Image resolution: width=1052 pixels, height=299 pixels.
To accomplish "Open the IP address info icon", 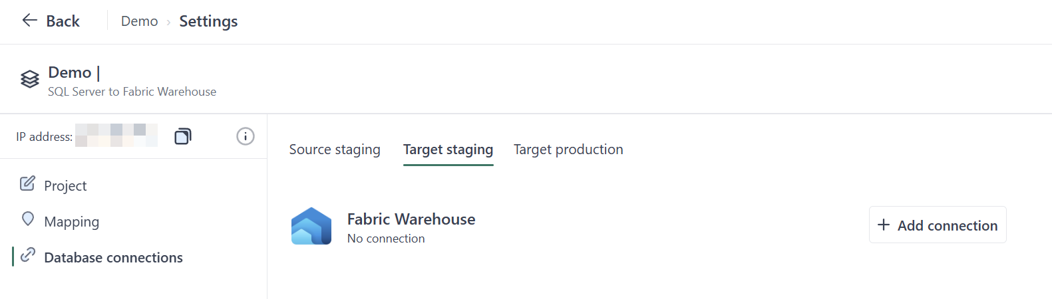I will click(246, 136).
